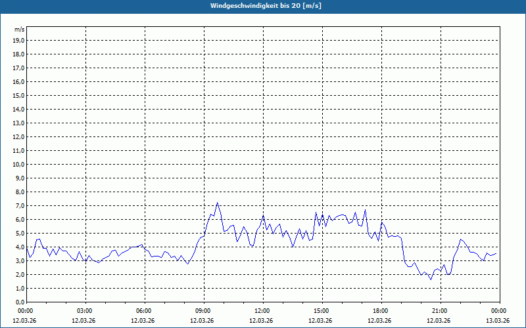Viewport: 526px width, 328px height.
Task: Click the 09:00 time axis label
Action: [203, 311]
